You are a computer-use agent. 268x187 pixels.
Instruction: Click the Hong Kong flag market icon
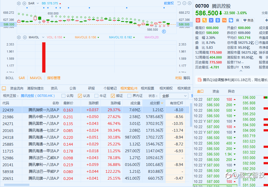tap(198, 20)
